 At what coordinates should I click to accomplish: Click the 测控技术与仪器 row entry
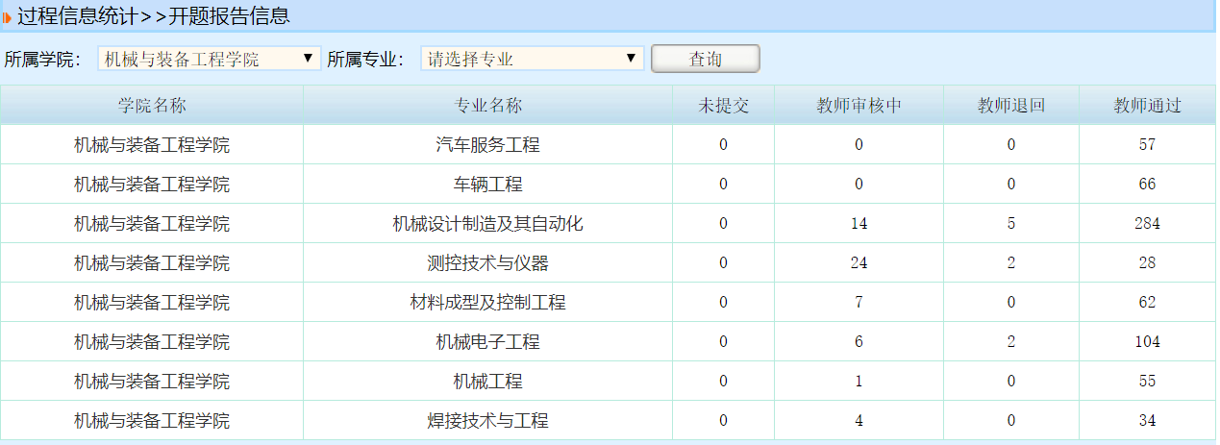tap(487, 263)
